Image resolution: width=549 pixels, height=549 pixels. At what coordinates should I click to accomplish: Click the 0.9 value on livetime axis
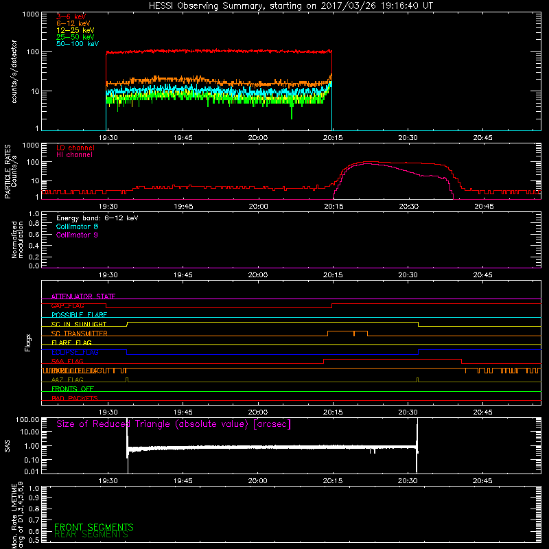pyautogui.click(x=34, y=498)
